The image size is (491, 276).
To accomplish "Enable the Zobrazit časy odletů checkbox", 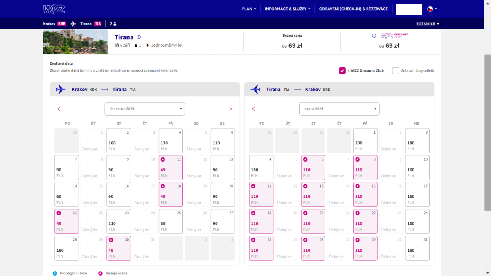I will 396,71.
